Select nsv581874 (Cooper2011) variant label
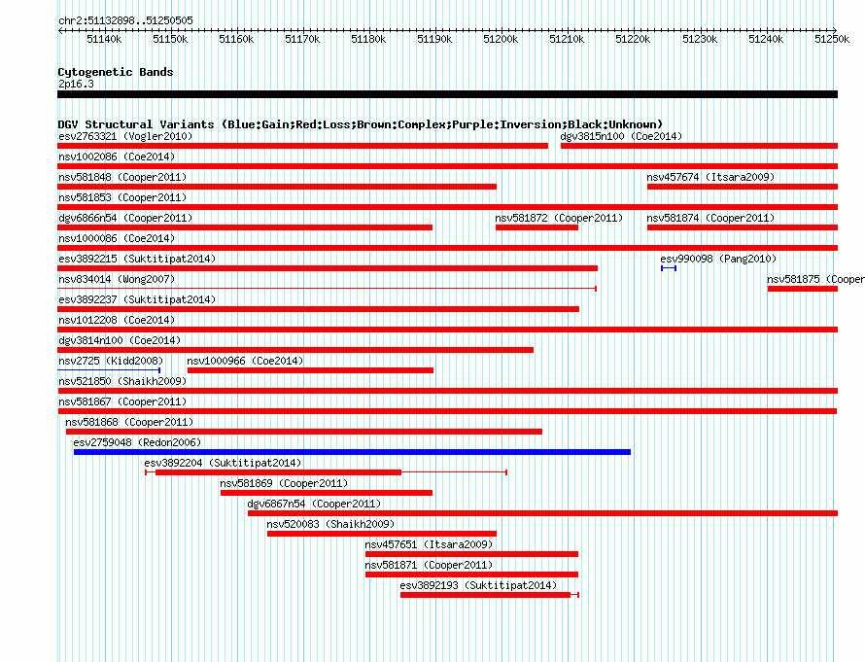This screenshot has width=865, height=662. [710, 218]
